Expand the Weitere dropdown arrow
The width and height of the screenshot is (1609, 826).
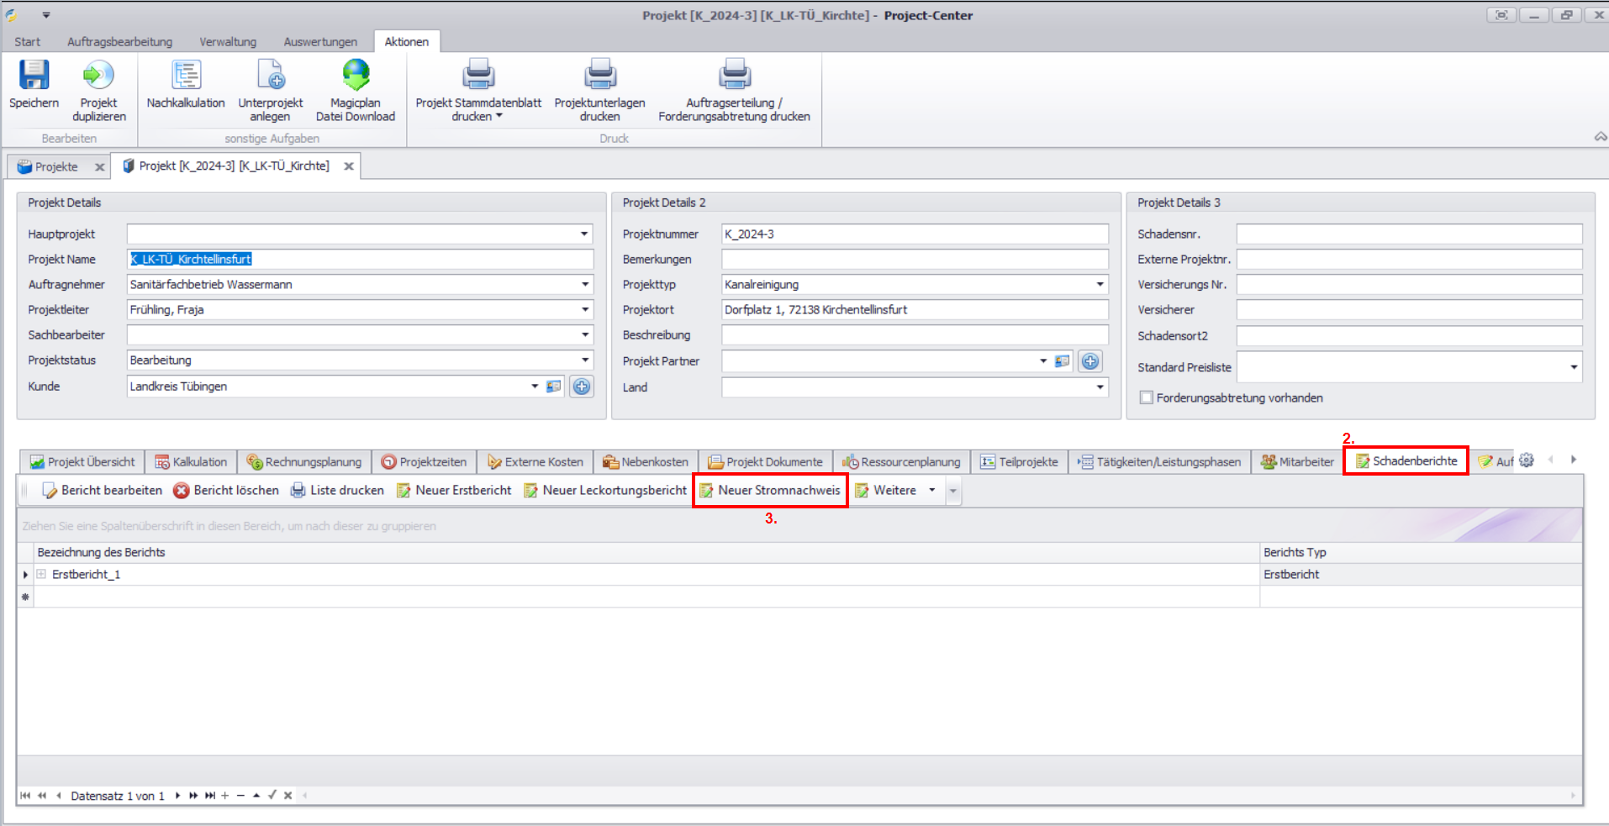931,491
